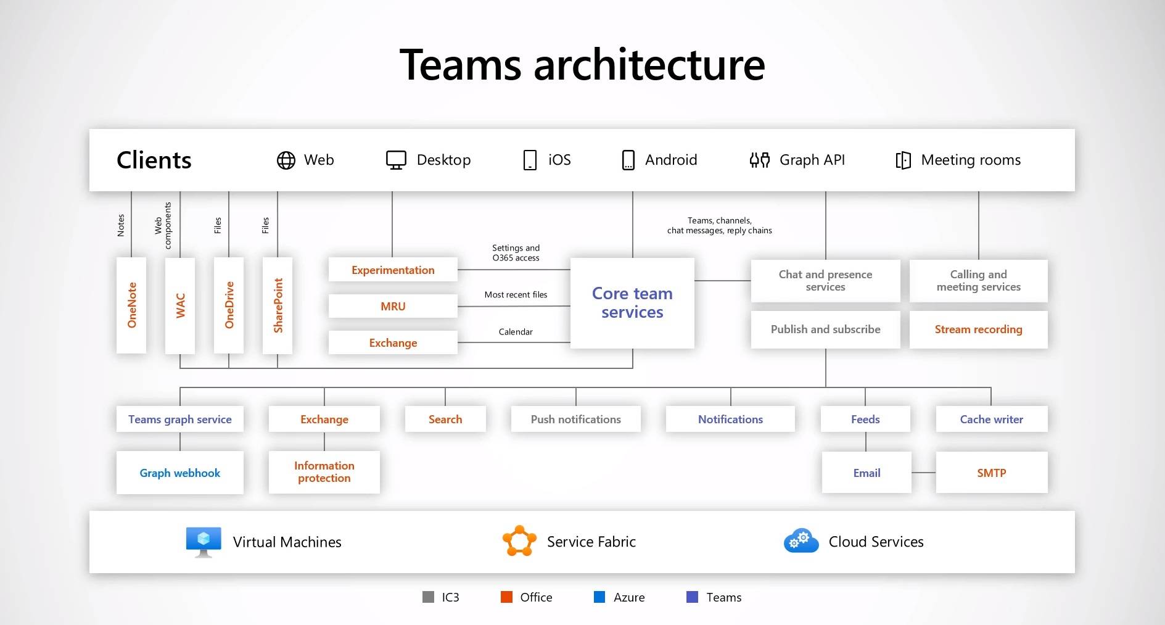Select the purple Teams legend swatch
The width and height of the screenshot is (1165, 625).
(x=692, y=597)
